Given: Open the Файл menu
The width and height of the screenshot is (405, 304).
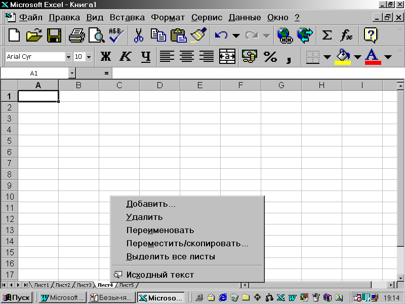Looking at the screenshot, I should pos(31,17).
